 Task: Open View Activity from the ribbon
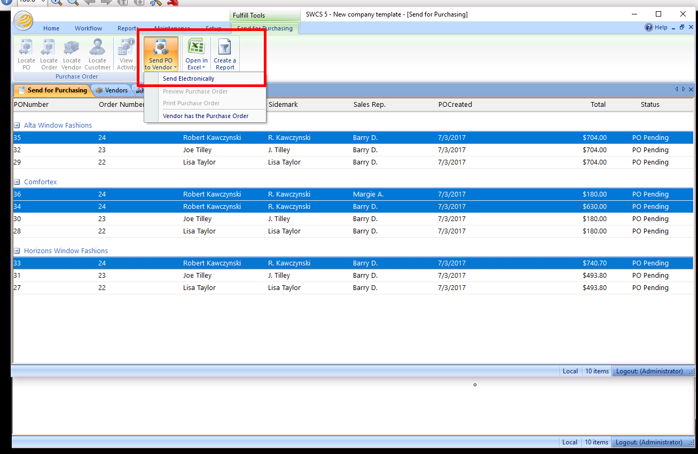click(127, 54)
